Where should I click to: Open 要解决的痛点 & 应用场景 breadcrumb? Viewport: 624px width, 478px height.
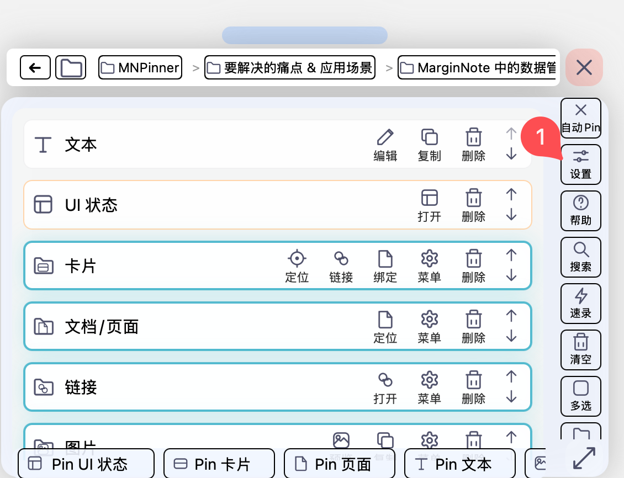[x=290, y=68]
